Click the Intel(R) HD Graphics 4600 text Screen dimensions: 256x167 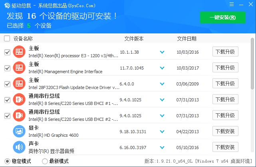pyautogui.click(x=54, y=135)
